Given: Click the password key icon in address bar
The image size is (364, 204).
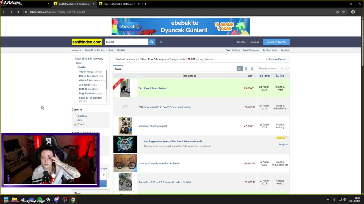Looking at the screenshot, I should [337, 12].
